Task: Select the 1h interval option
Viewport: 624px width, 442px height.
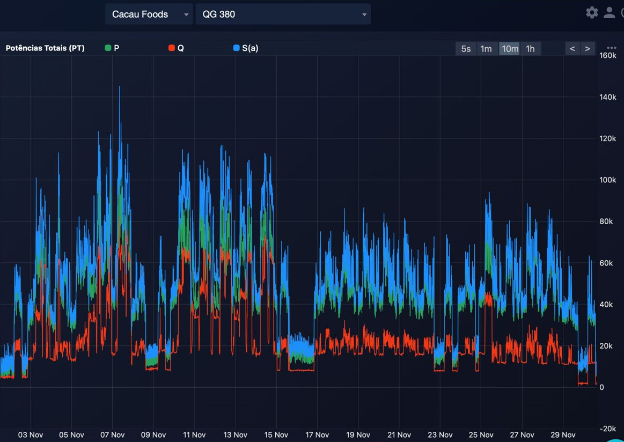Action: pyautogui.click(x=530, y=48)
